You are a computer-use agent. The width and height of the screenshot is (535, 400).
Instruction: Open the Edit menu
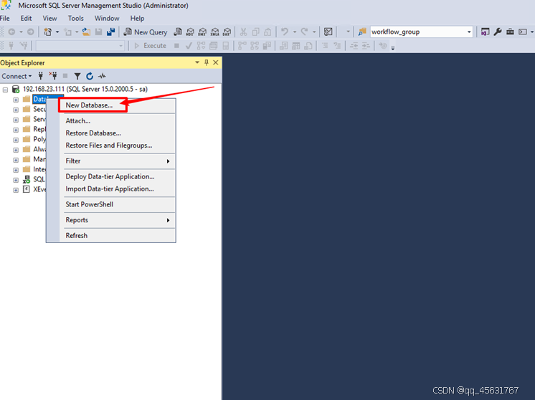click(x=26, y=19)
